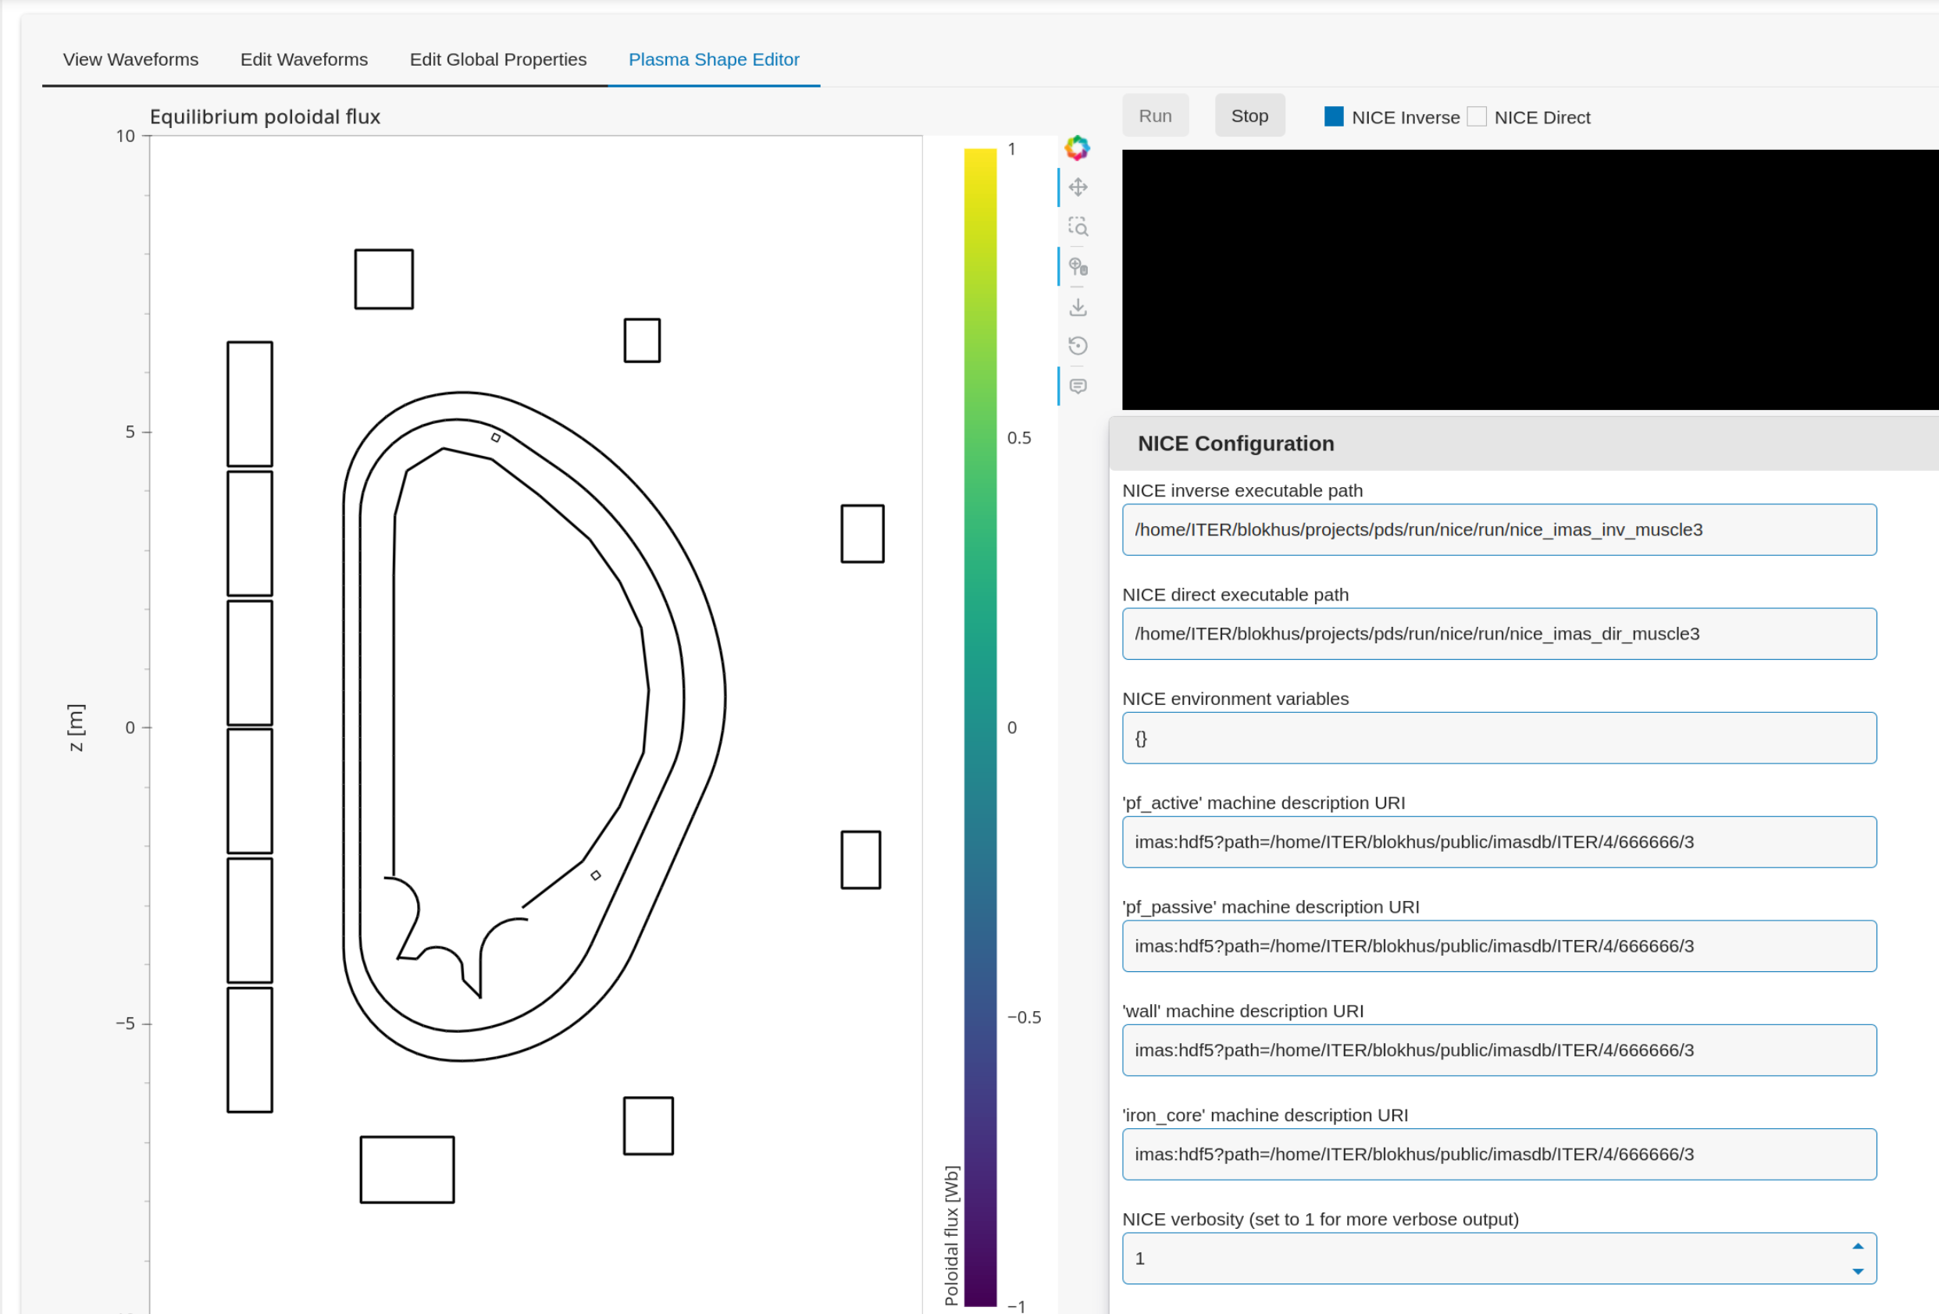Collapse the NICE Configuration panel header
Viewport: 1939px width, 1314px height.
(1524, 443)
